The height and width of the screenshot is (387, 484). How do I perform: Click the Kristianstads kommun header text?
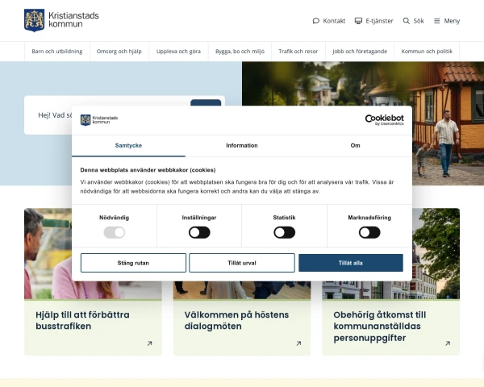[x=73, y=19]
